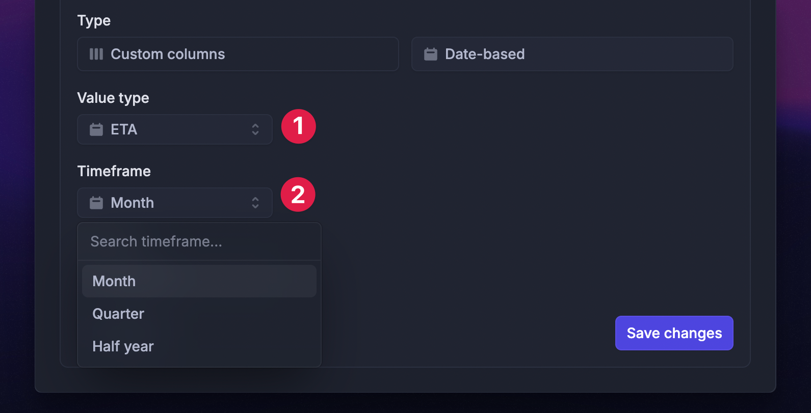Click the Value type label text
Viewport: 811px width, 413px height.
pyautogui.click(x=113, y=98)
